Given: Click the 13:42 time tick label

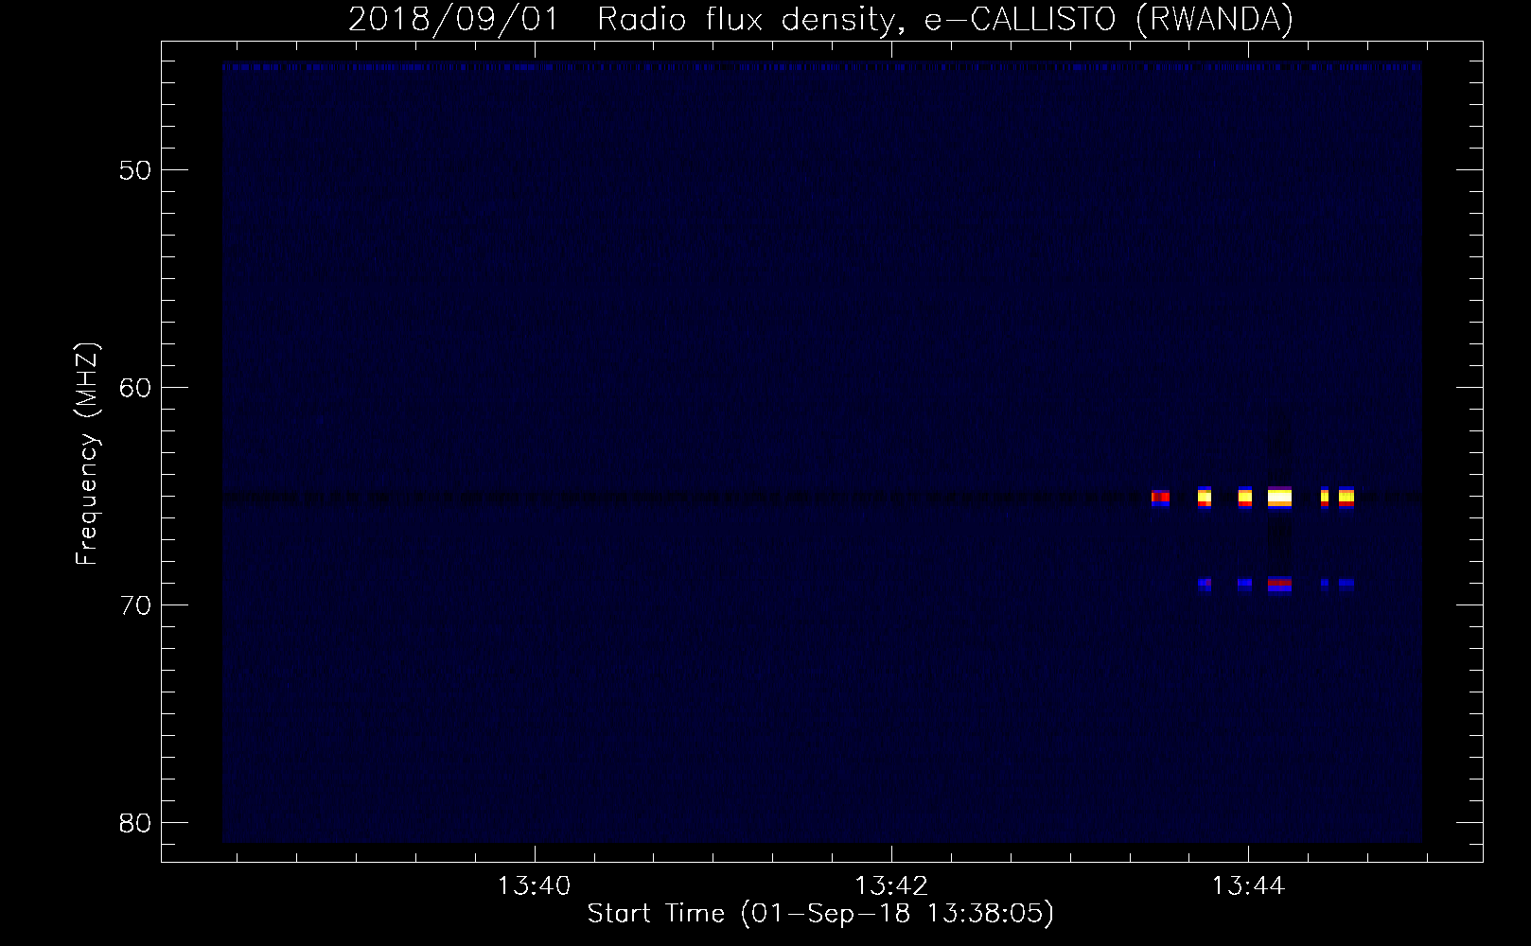Looking at the screenshot, I should 891,886.
